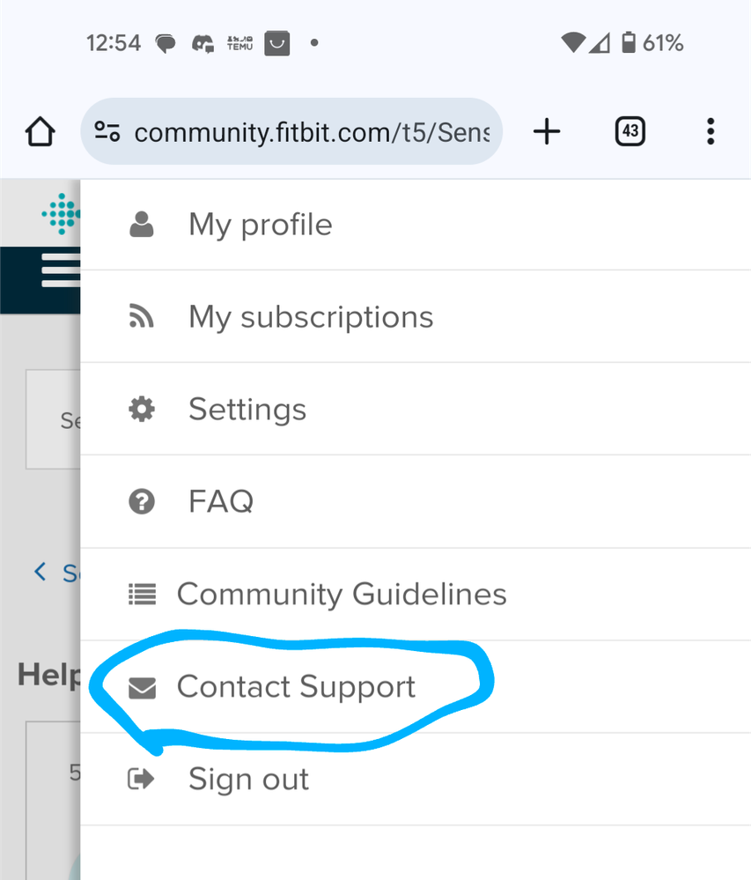The height and width of the screenshot is (880, 751).
Task: Tap the community.fitbit.com URL field
Action: pos(291,132)
